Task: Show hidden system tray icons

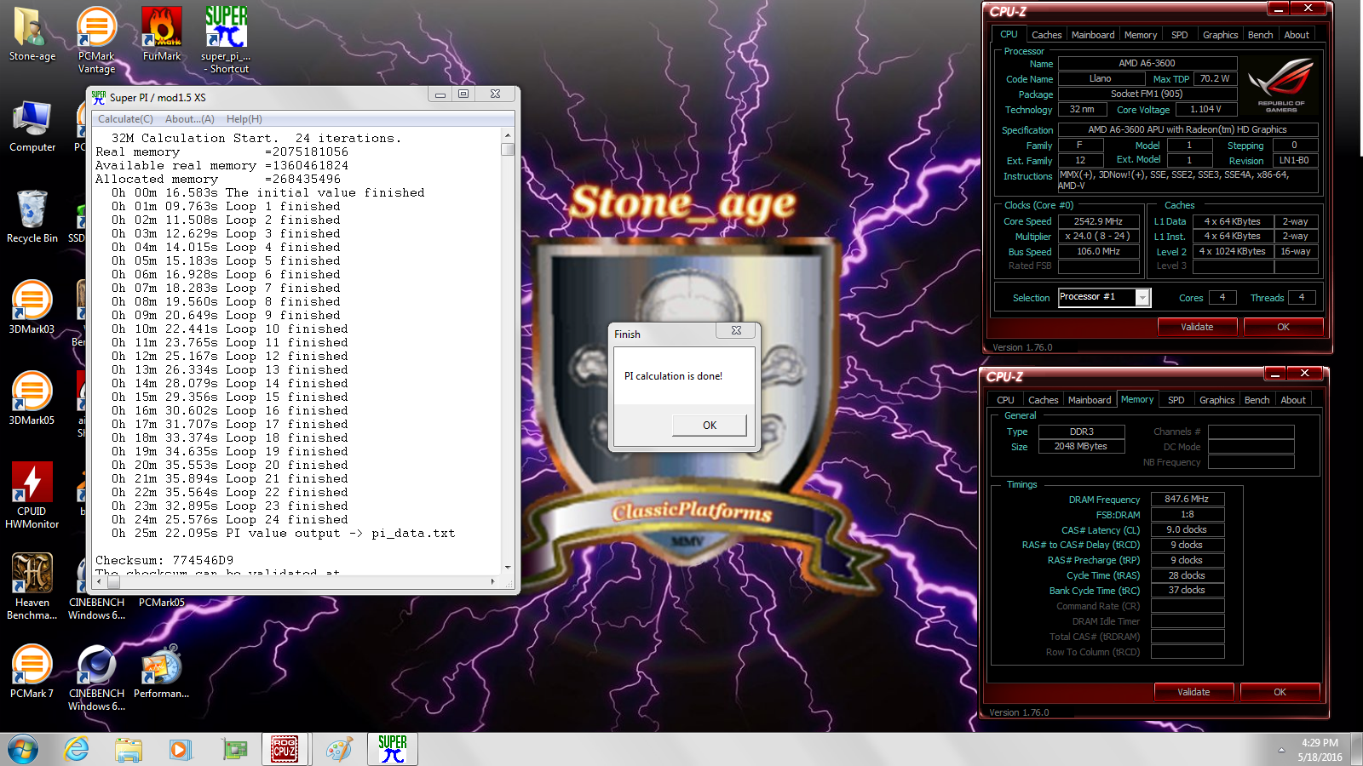Action: pyautogui.click(x=1281, y=750)
